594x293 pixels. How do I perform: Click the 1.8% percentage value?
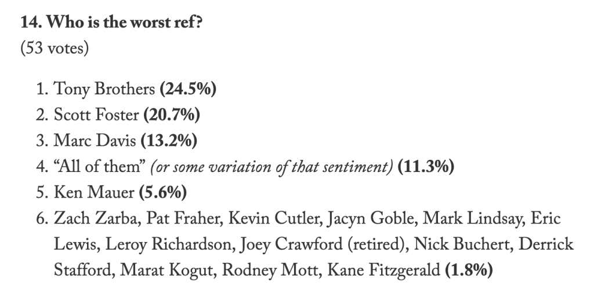[x=469, y=270]
